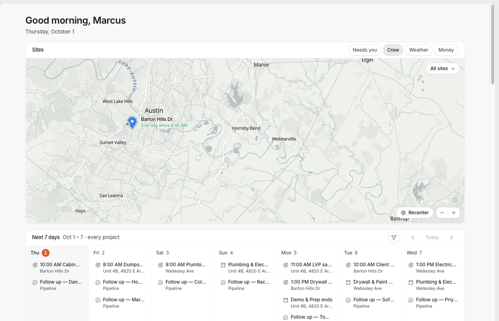Open the 1:00 PM Drywall event on Monday
This screenshot has height=321, width=499.
click(x=308, y=285)
